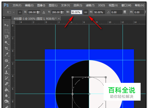The image size is (148, 108).
Task: Open the 视图(V) menu
Action: (113, 5)
